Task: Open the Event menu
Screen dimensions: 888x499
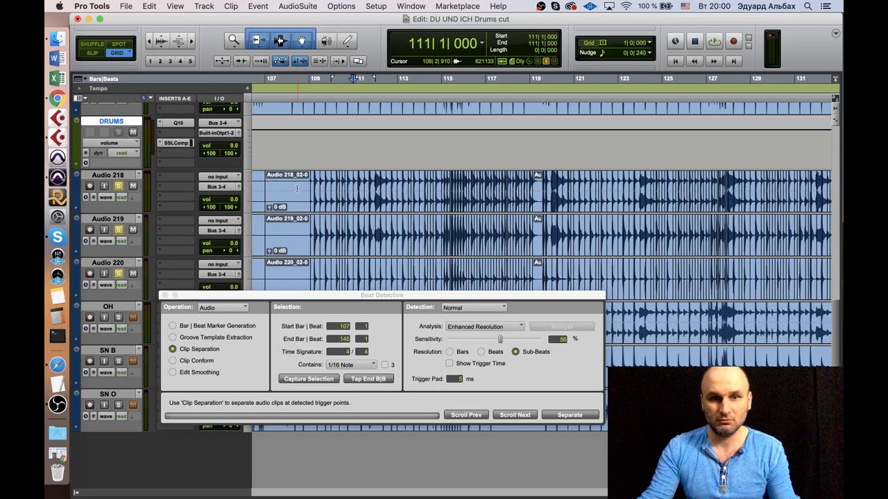Action: (x=258, y=6)
